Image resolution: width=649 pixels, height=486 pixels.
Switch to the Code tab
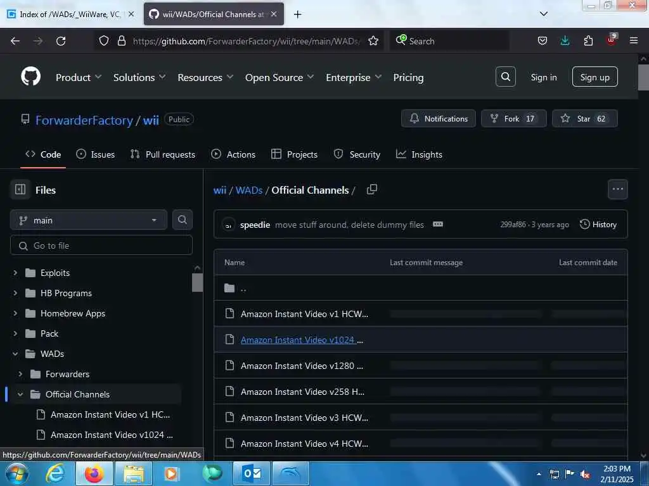[43, 154]
